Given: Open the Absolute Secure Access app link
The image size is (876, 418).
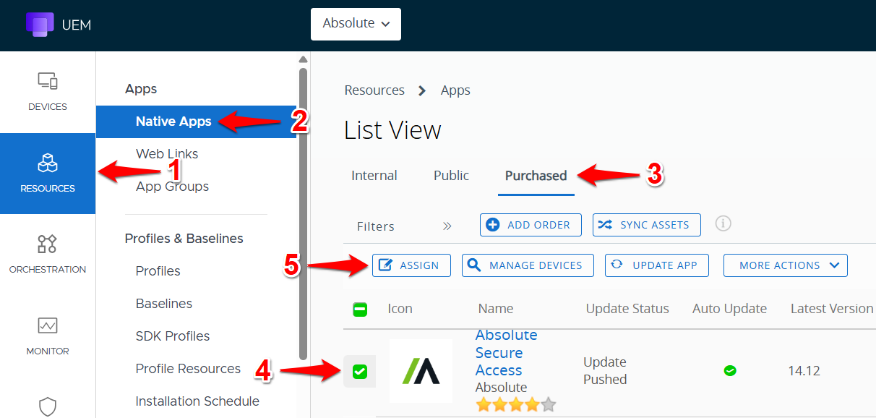Looking at the screenshot, I should pos(506,353).
